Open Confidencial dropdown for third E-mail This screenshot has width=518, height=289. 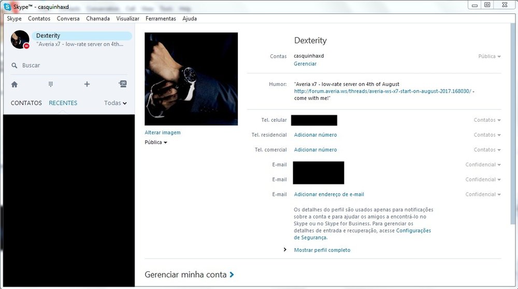click(x=483, y=195)
